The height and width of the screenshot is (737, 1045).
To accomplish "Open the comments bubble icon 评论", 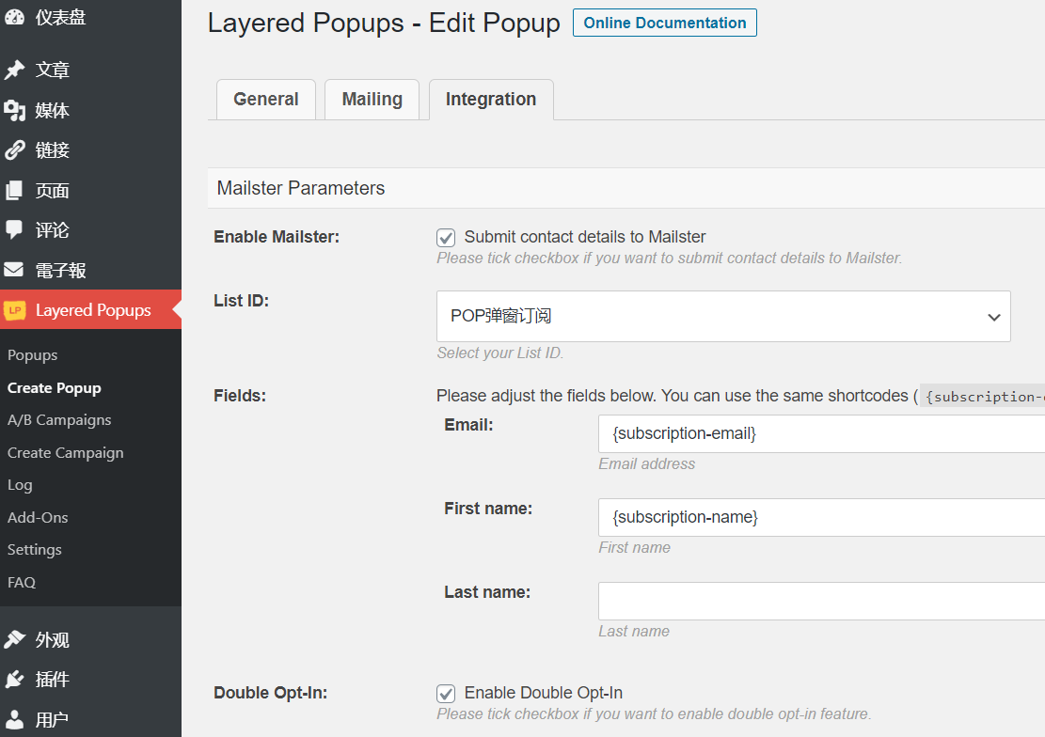I will [15, 230].
